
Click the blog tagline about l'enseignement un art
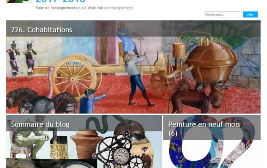coord(85,8)
